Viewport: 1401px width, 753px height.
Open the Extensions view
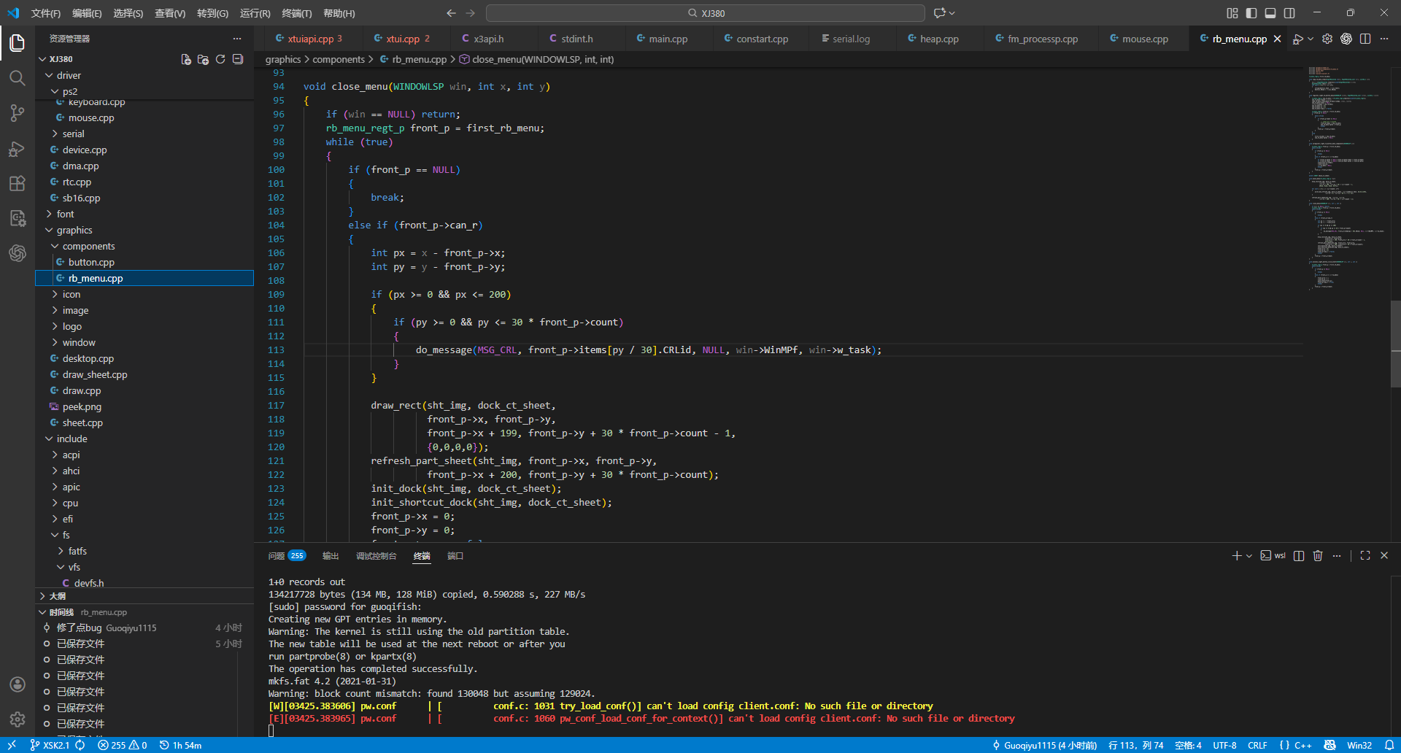point(18,184)
